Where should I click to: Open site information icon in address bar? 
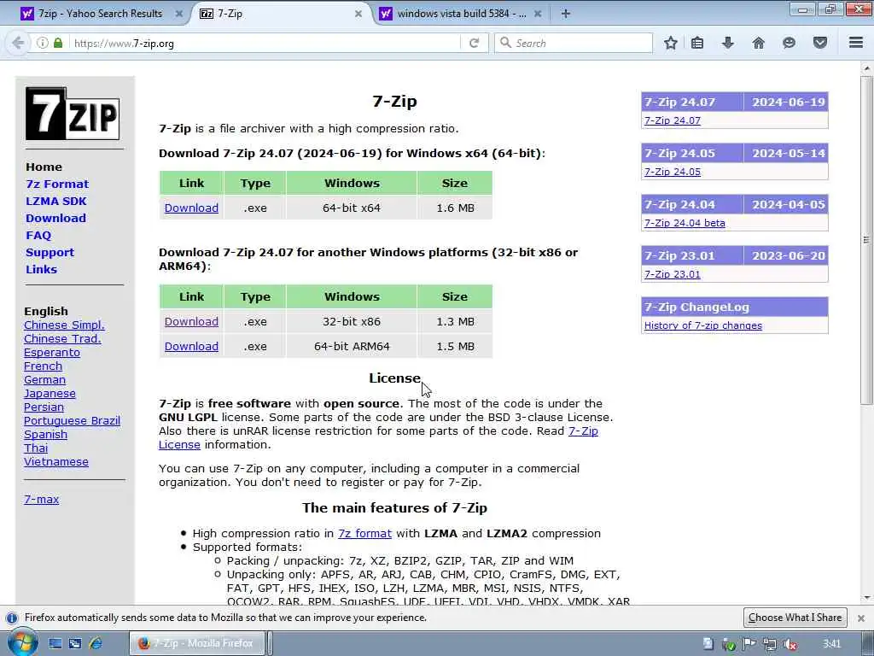(x=43, y=43)
